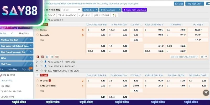Expand the NBA sidebar section
Image resolution: width=210 pixels, height=105 pixels.
click(x=17, y=58)
